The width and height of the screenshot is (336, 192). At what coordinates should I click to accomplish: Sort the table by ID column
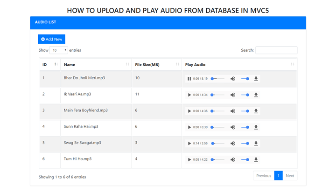point(49,64)
